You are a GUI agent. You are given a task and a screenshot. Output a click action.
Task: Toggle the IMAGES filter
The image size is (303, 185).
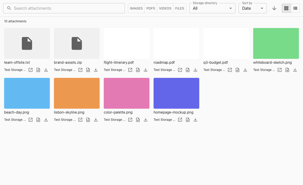tap(136, 8)
